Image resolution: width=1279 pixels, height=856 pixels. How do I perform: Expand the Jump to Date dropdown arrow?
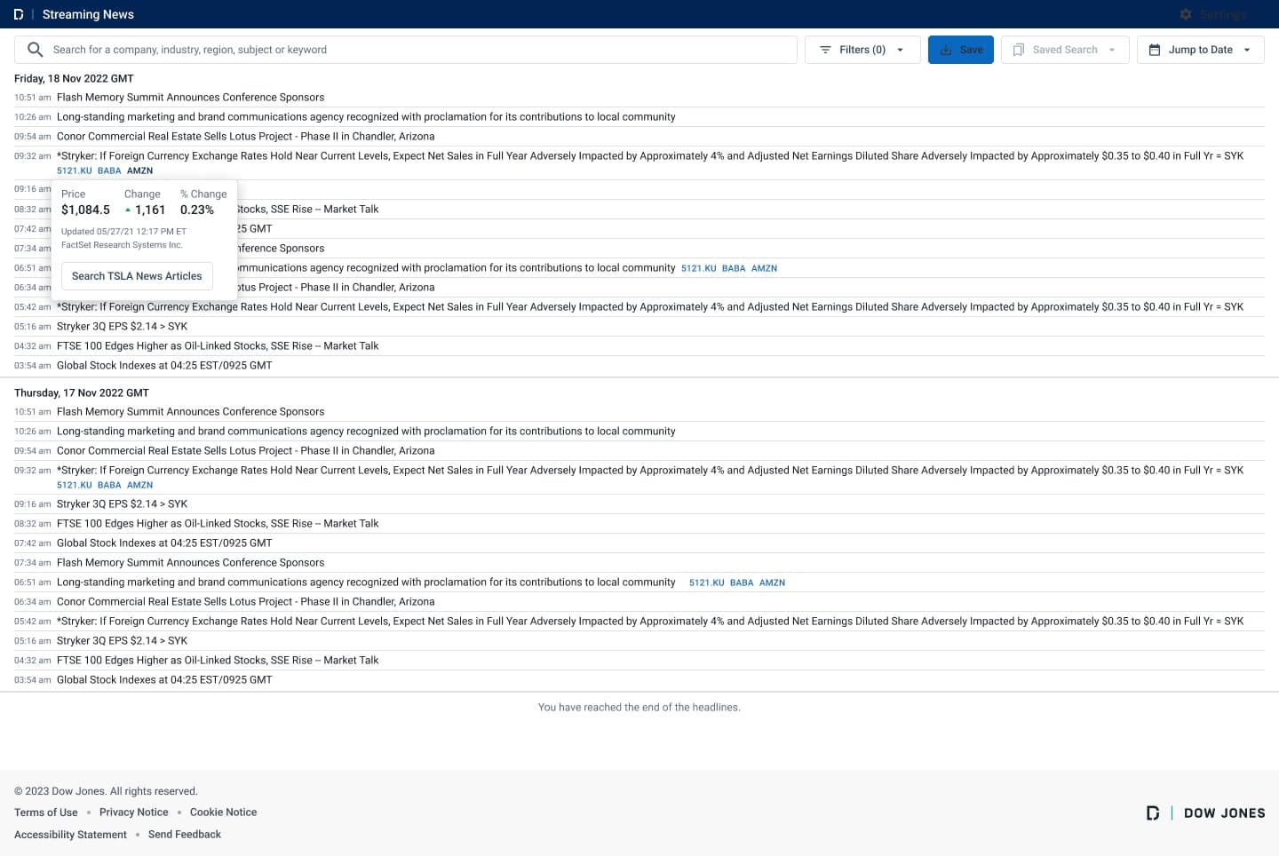(x=1247, y=50)
